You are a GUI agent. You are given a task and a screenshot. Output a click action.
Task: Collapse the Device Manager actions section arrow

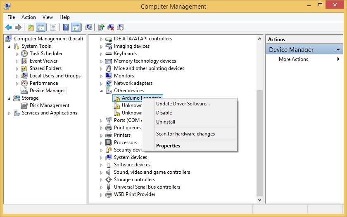(338, 49)
